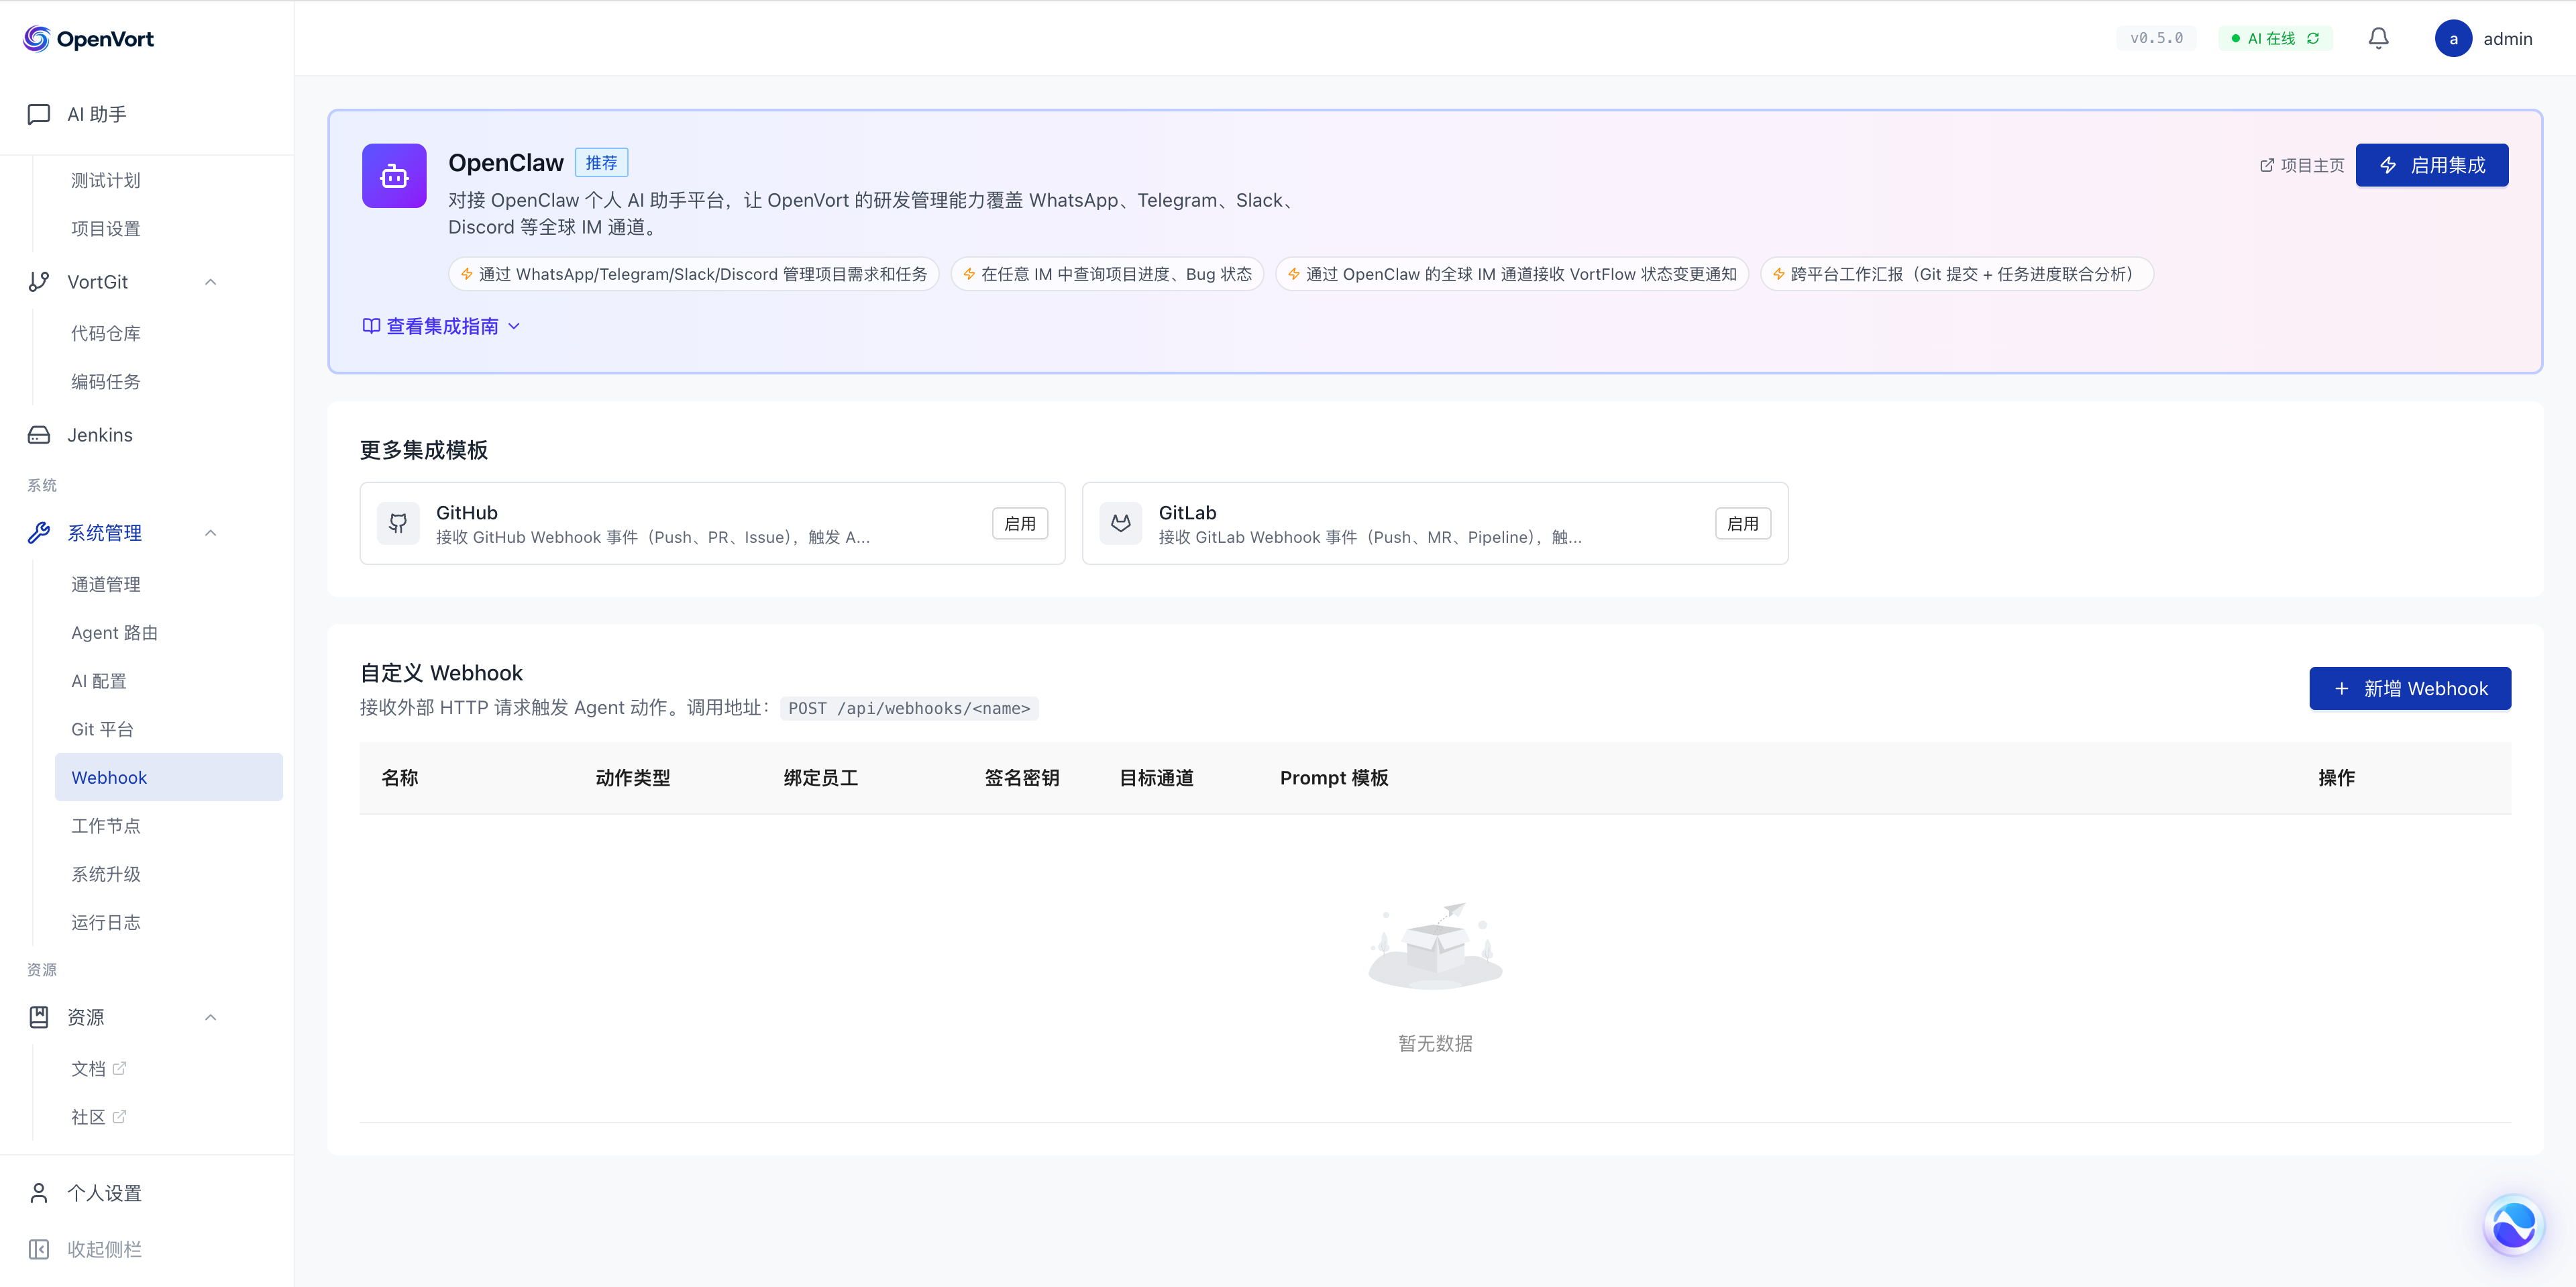The width and height of the screenshot is (2576, 1287).
Task: Click the OpenClaw robot icon
Action: pos(394,176)
